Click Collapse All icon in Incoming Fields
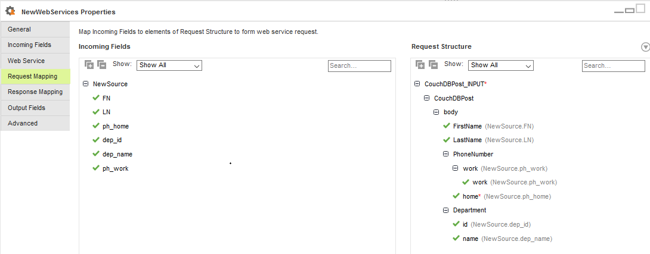The width and height of the screenshot is (650, 254). click(x=101, y=64)
